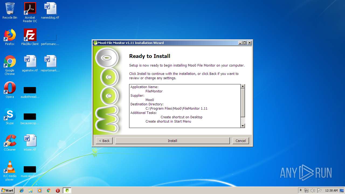Viewport: 345px width, 194px height.
Task: Click the 'C:\Program Files\Moo0\FileMonitor 1.11' path text
Action: [x=177, y=109]
